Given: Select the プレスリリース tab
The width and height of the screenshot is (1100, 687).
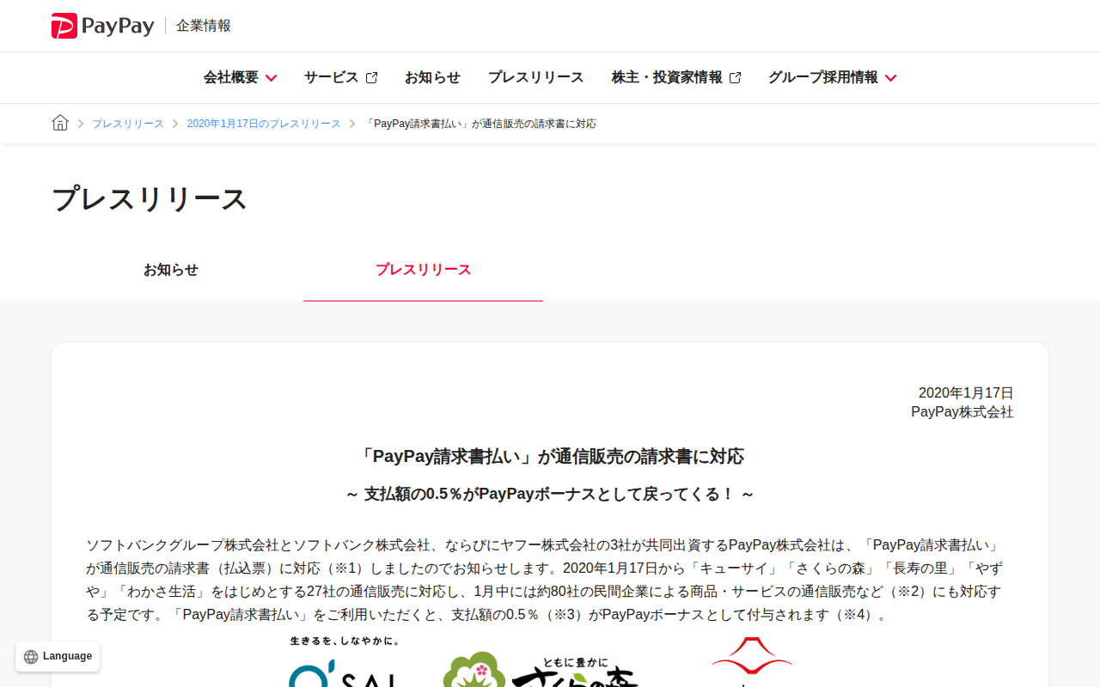Looking at the screenshot, I should [424, 270].
